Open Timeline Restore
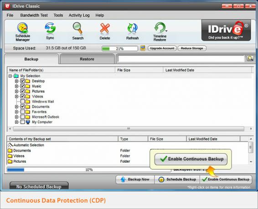 160,32
